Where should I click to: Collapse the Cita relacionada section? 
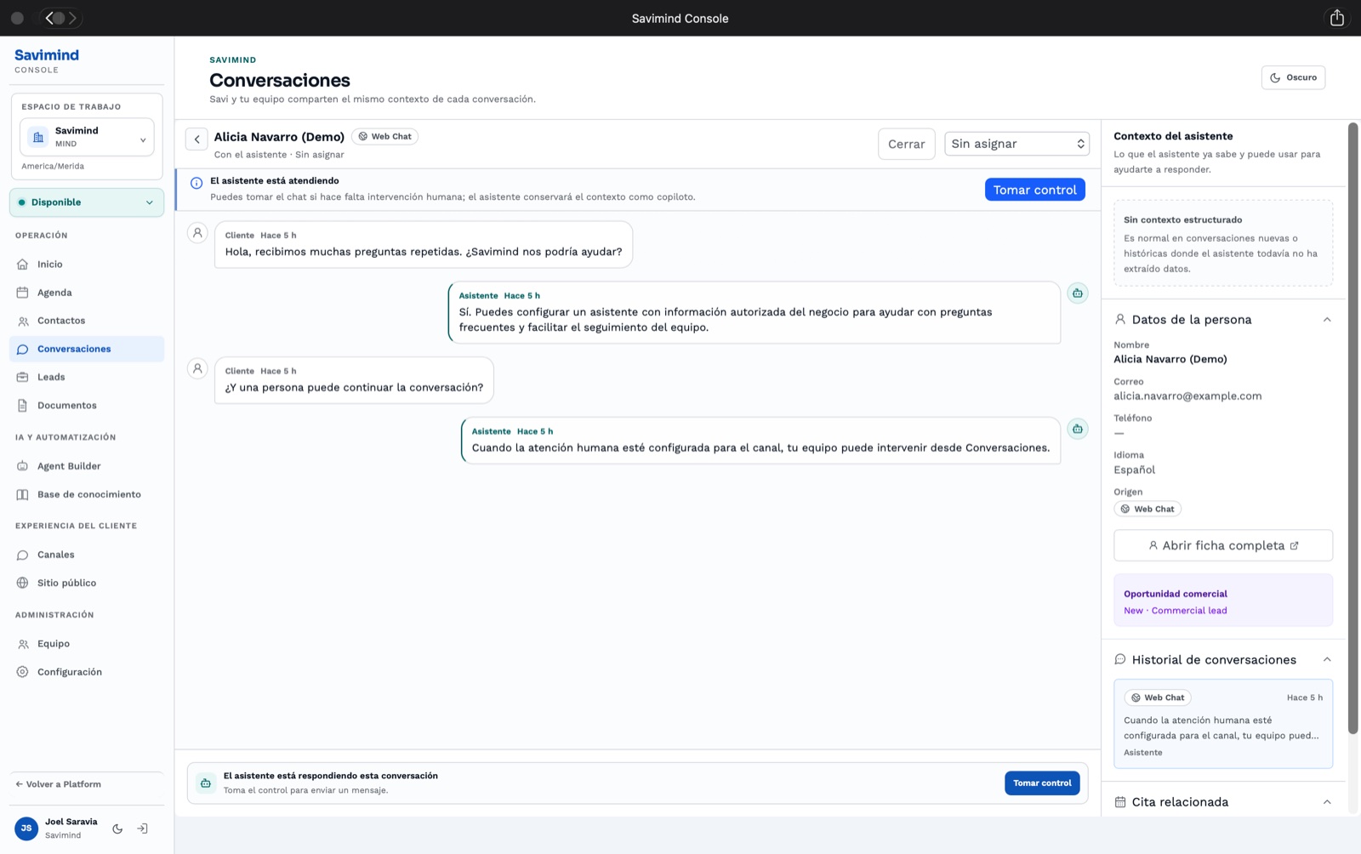pyautogui.click(x=1327, y=802)
